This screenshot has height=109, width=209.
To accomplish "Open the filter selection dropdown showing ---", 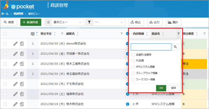I will pyautogui.click(x=109, y=22).
